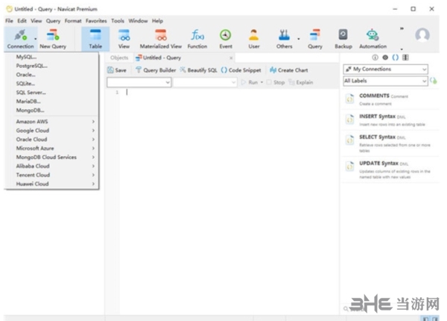This screenshot has height=321, width=447.
Task: Select the INSERT Syntax snippet
Action: [390, 120]
